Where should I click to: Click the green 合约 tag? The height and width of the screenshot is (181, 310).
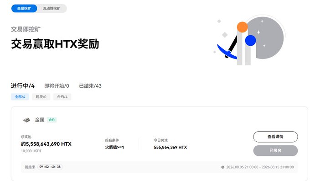(52, 120)
